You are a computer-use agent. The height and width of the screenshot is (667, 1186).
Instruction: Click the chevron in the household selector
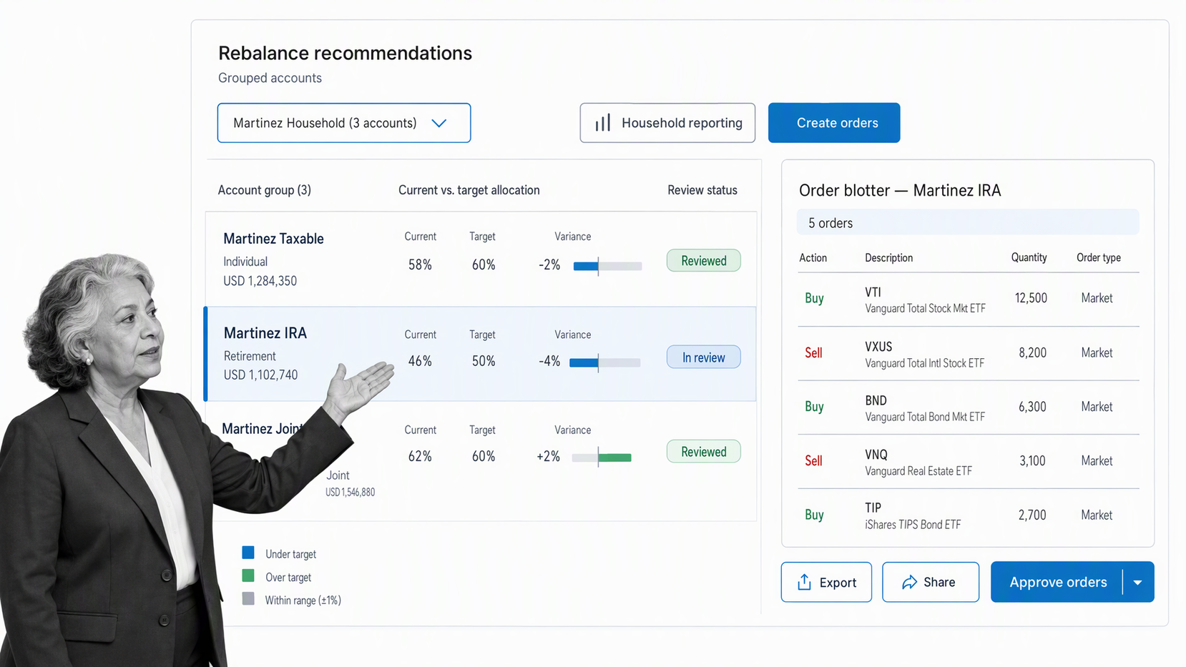pyautogui.click(x=439, y=123)
